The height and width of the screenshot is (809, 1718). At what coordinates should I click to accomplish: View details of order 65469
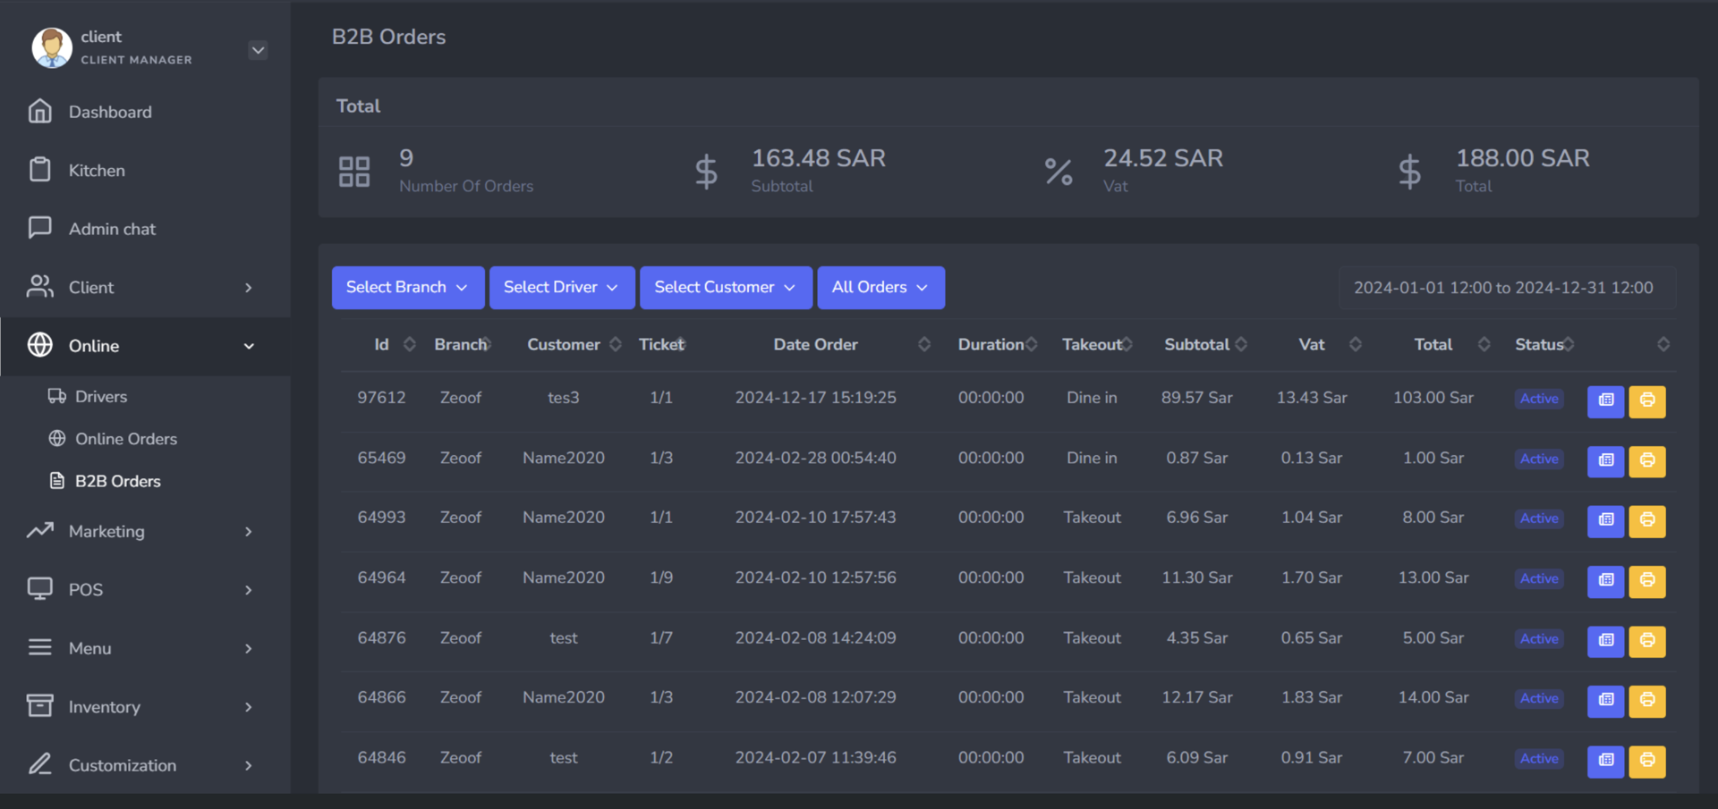click(1606, 461)
